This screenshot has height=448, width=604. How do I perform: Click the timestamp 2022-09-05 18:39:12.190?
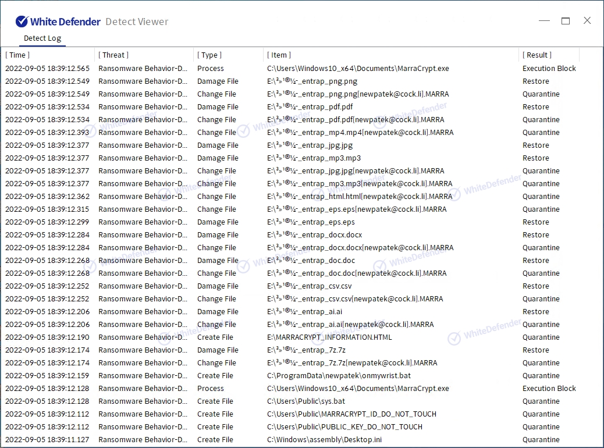coord(47,337)
